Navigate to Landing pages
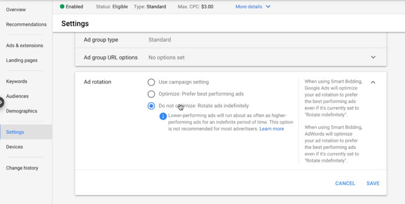405x204 pixels. pos(22,61)
